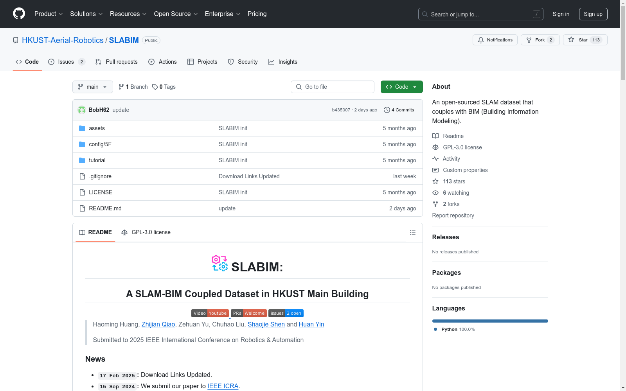This screenshot has height=391, width=626.
Task: Expand the Open Source menu
Action: [176, 14]
